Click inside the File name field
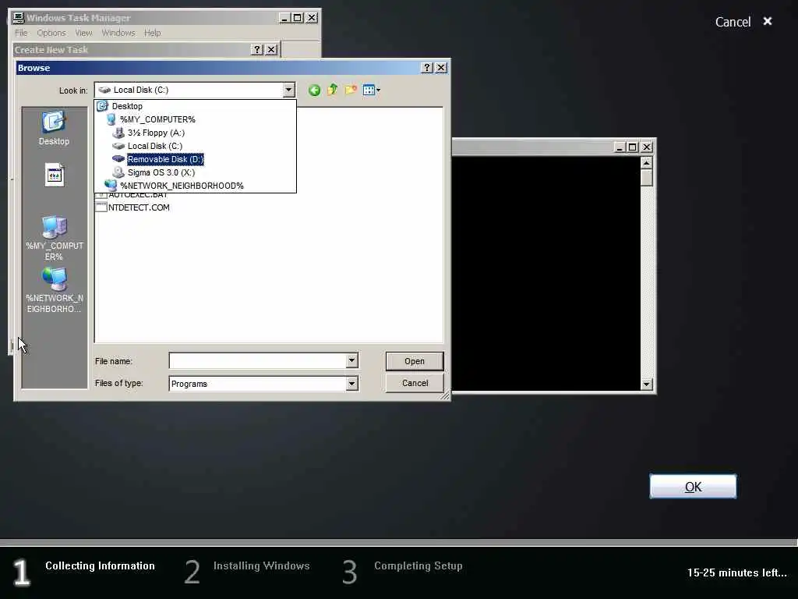 (x=257, y=361)
